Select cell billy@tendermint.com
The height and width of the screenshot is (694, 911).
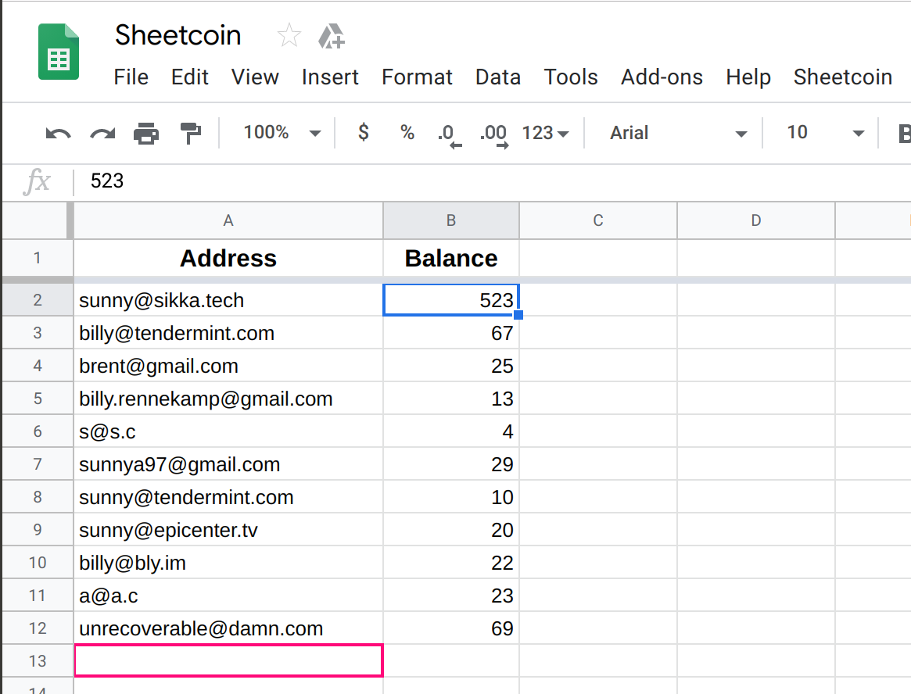click(x=228, y=334)
